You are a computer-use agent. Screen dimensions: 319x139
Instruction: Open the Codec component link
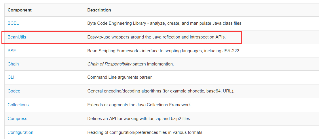click(x=14, y=91)
